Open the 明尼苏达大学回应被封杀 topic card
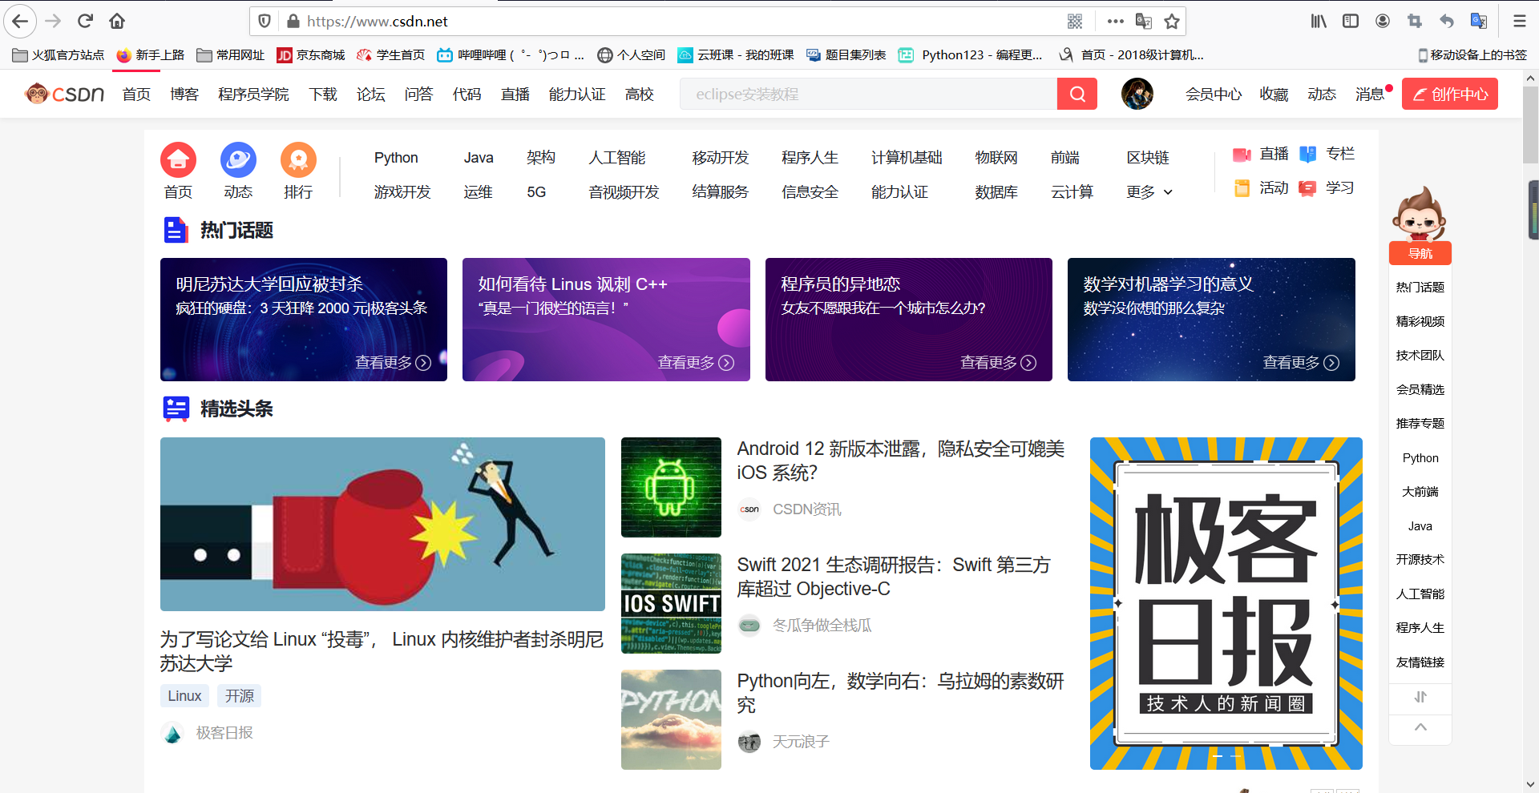Screen dimensions: 1539x793 point(304,320)
